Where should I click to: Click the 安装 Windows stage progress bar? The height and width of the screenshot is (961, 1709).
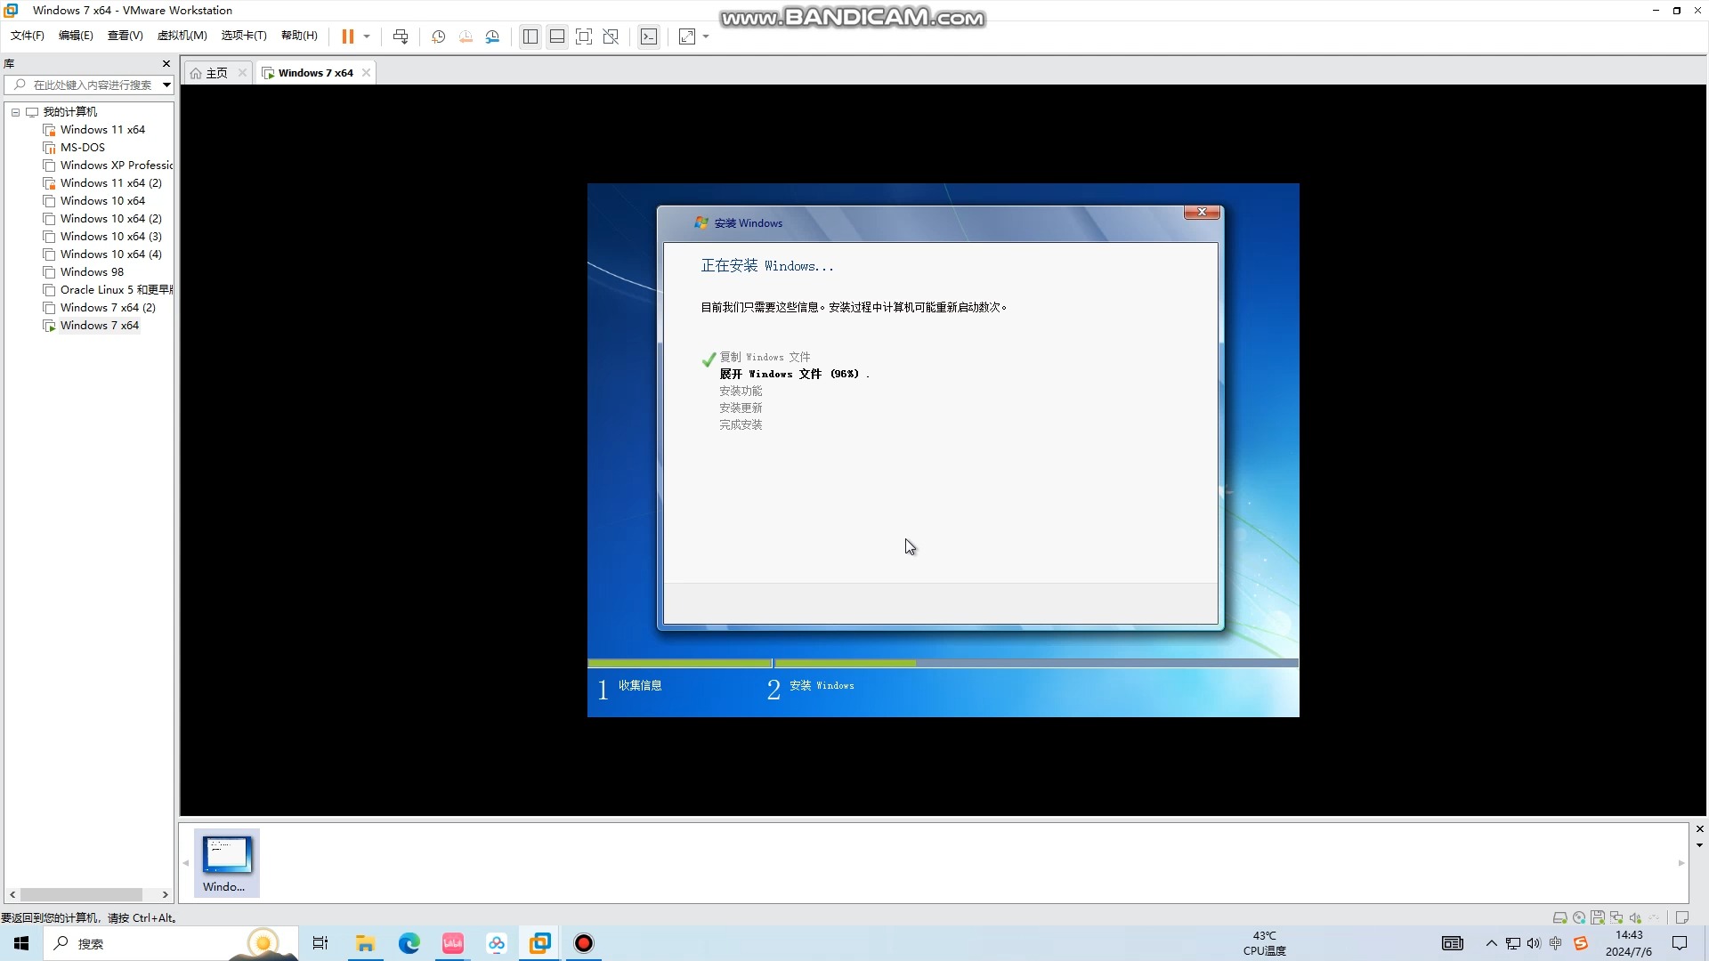click(1036, 663)
